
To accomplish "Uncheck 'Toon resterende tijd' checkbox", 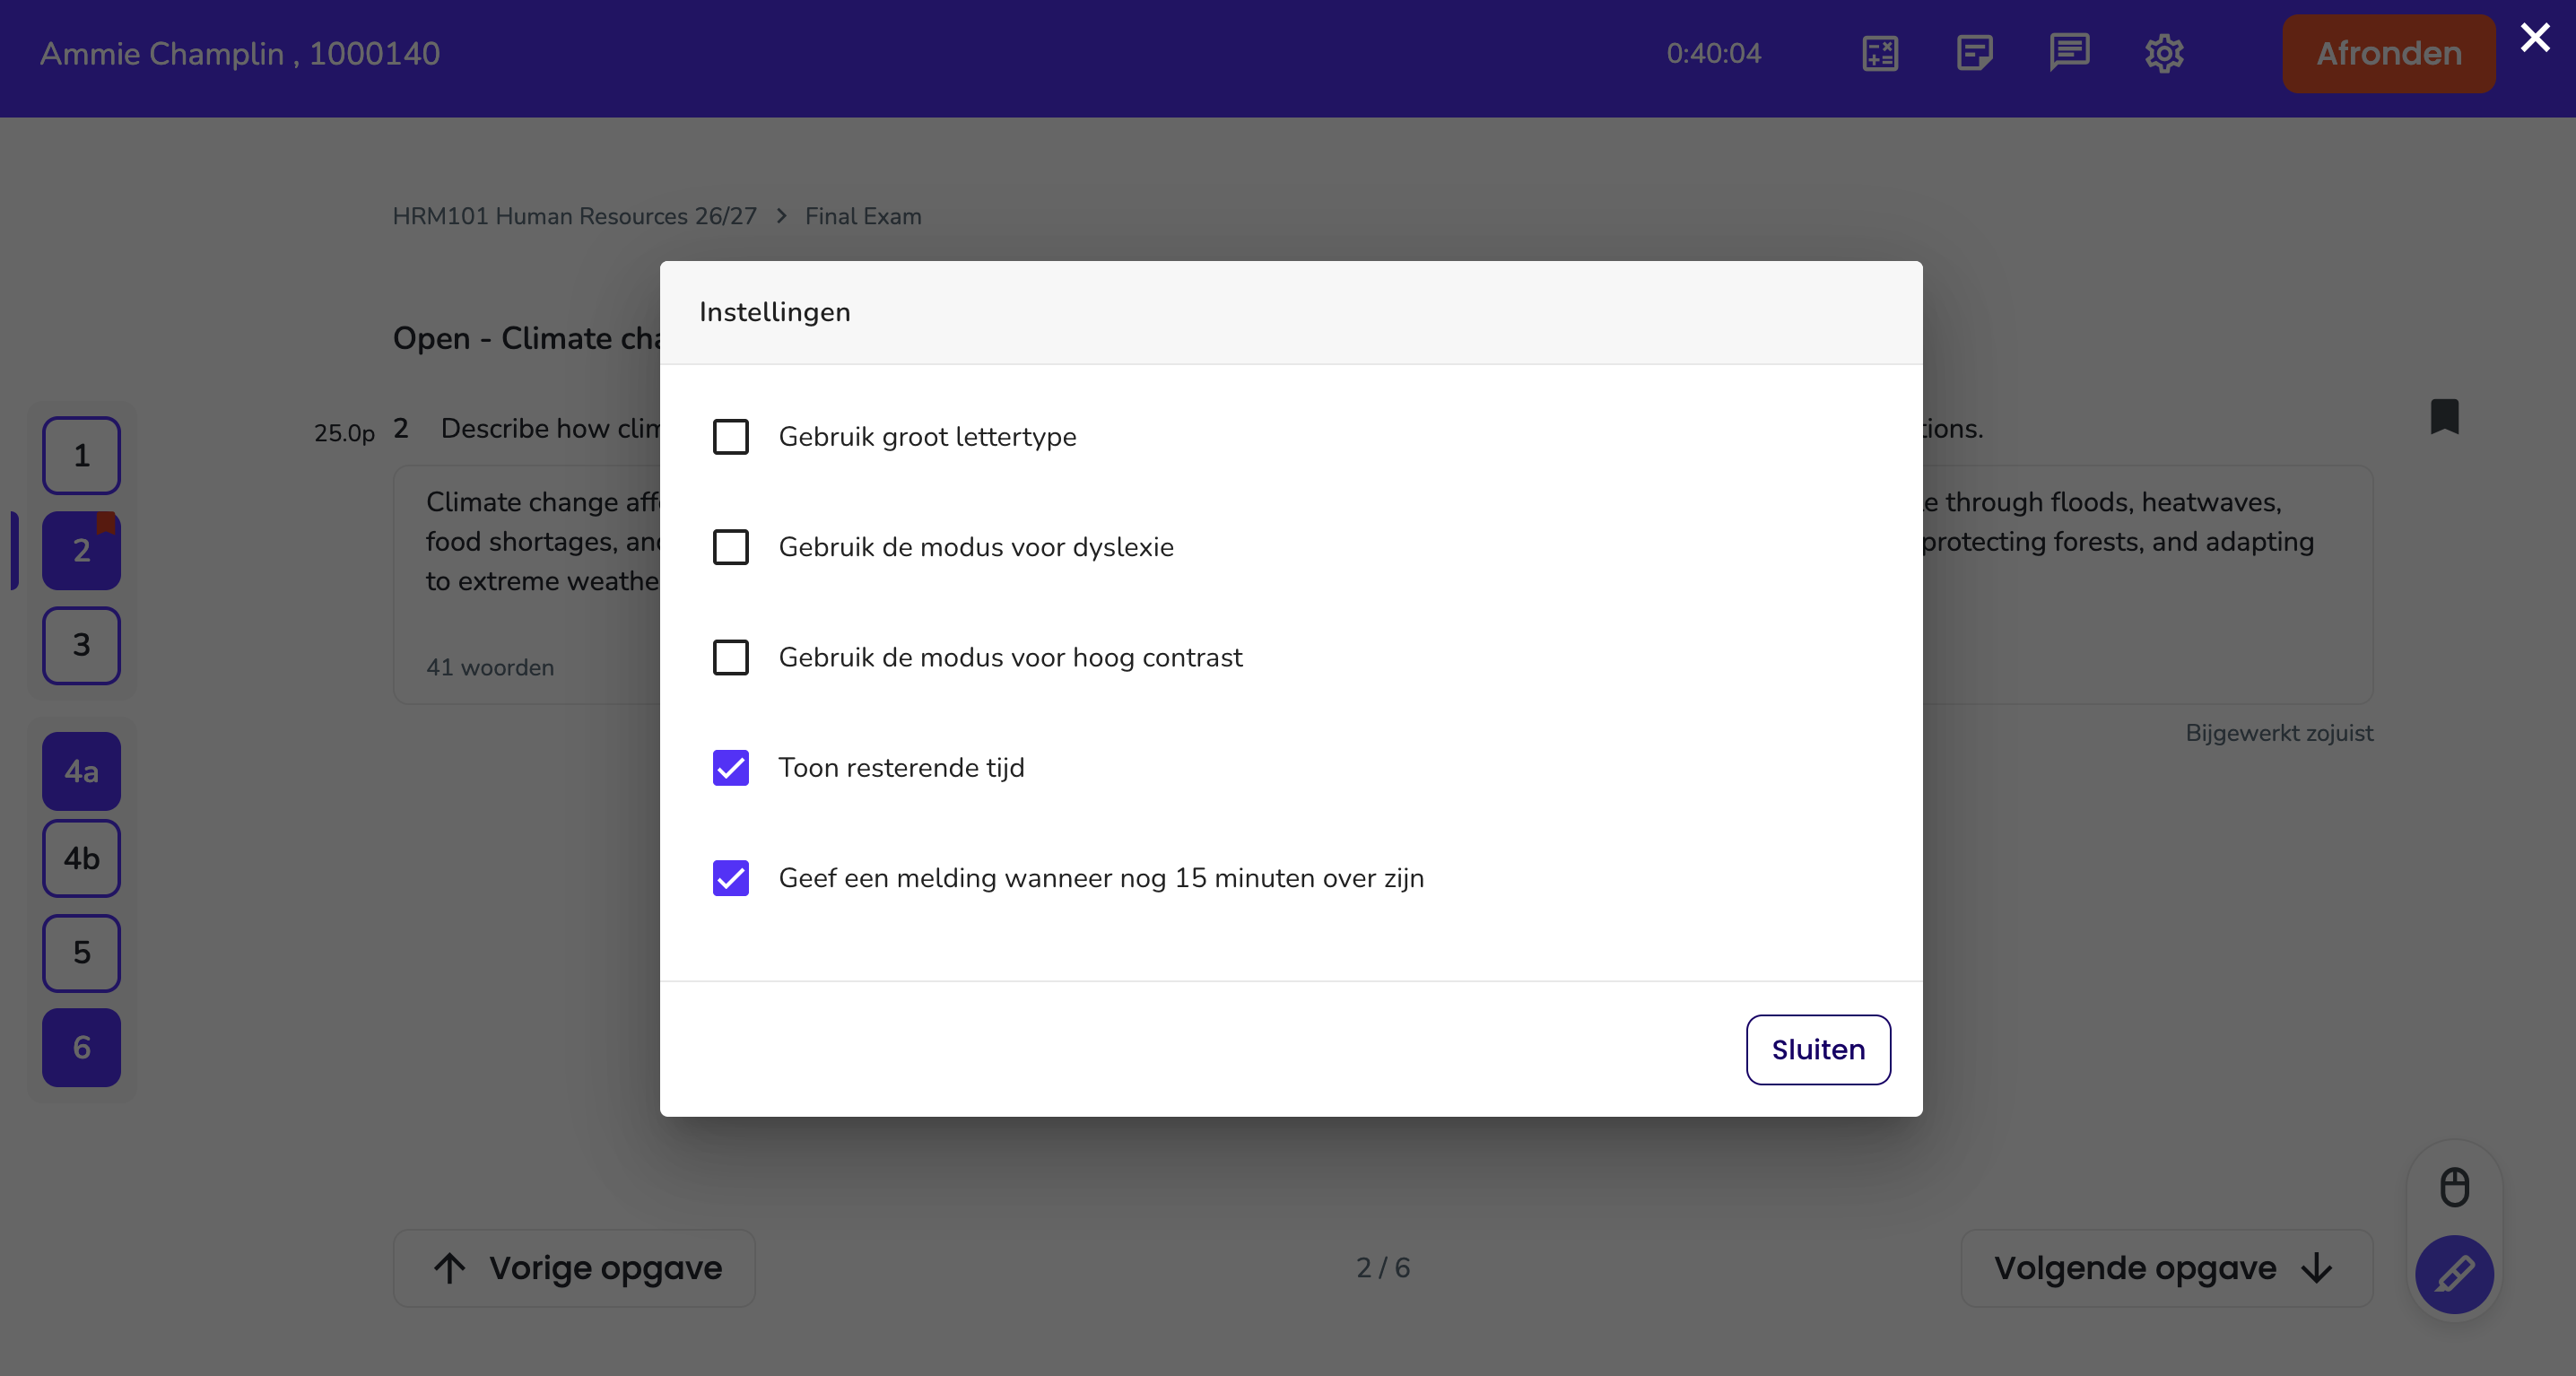I will tap(730, 768).
